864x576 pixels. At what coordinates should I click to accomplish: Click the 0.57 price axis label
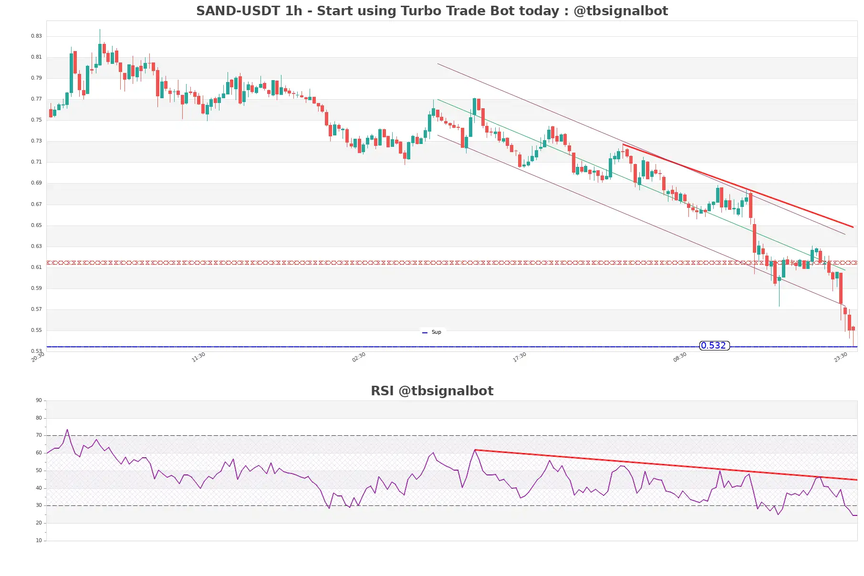tap(36, 309)
